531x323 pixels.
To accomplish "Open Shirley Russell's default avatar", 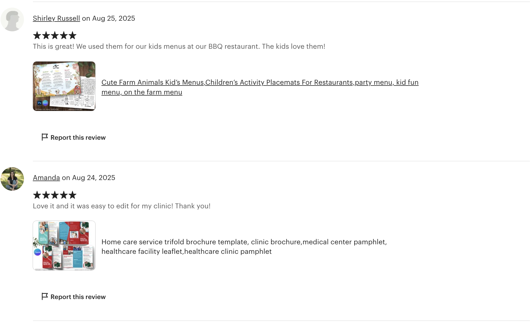I will click(x=12, y=20).
